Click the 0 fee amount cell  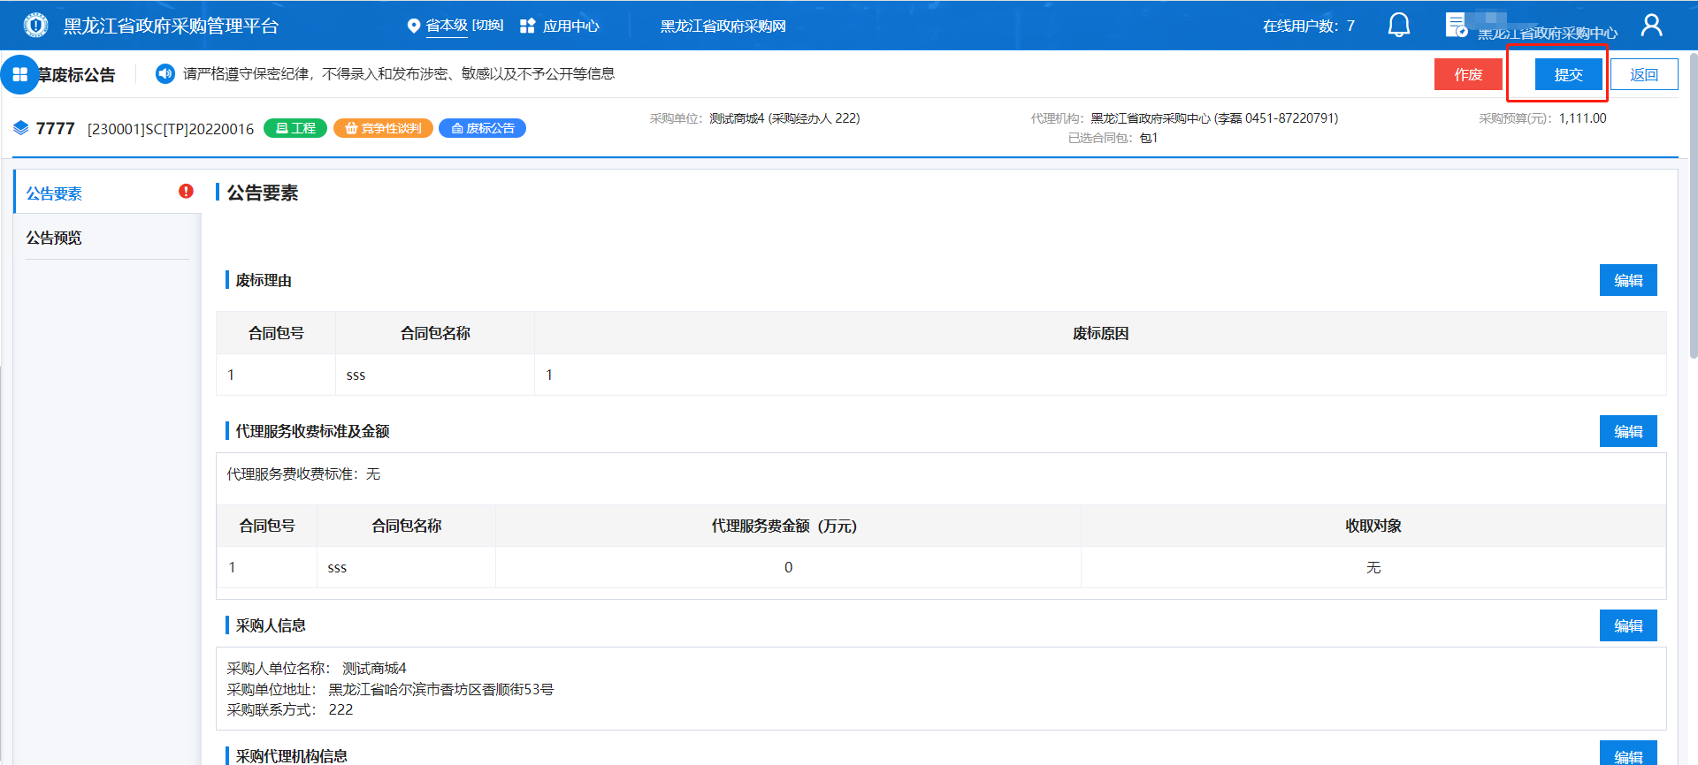(788, 567)
